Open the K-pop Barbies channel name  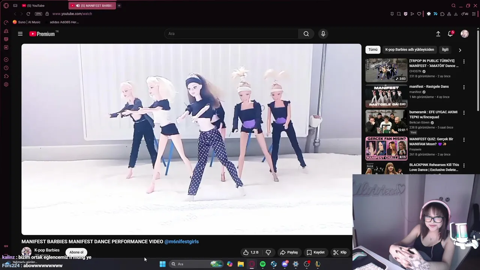(x=47, y=250)
